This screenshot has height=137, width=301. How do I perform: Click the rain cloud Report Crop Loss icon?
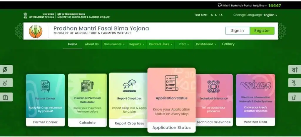click(x=129, y=86)
